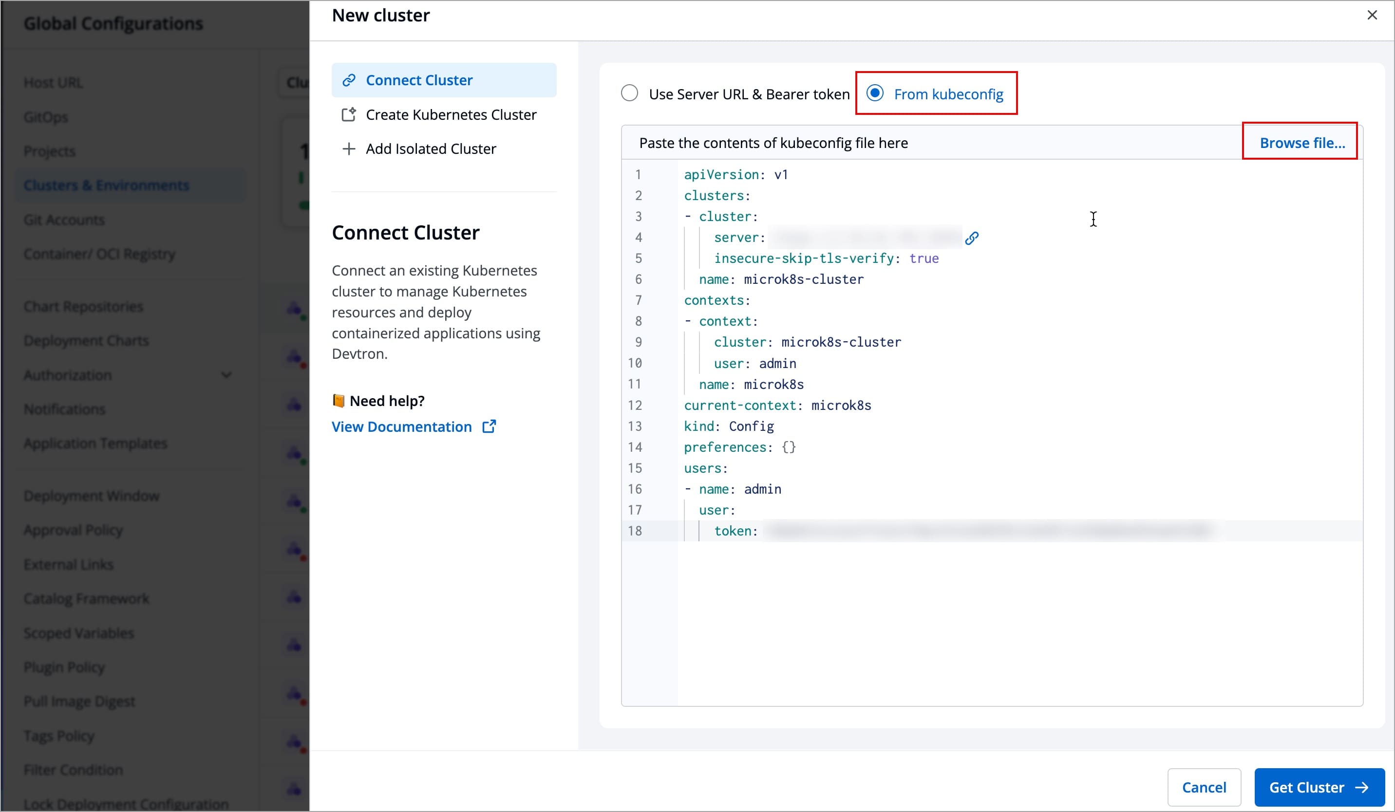Collapse the Authorization chevron
This screenshot has width=1395, height=812.
226,375
